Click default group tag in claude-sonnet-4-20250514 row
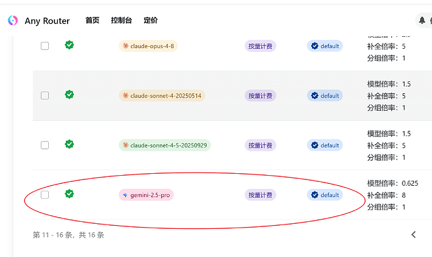The height and width of the screenshot is (257, 432). pyautogui.click(x=325, y=96)
